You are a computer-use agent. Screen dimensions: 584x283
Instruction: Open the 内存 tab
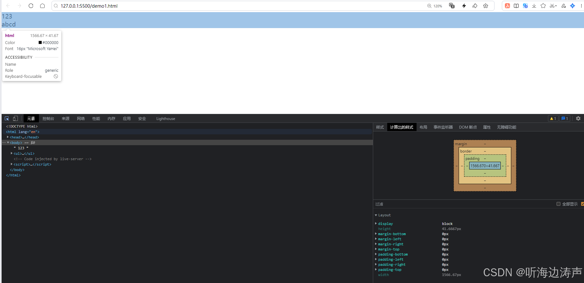point(111,119)
